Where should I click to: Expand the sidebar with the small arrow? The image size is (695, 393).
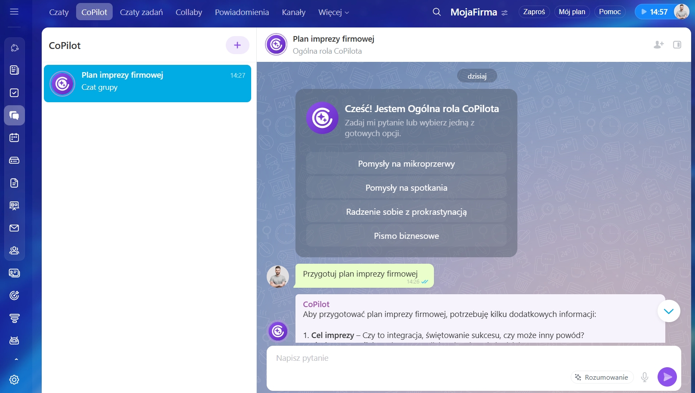click(x=16, y=359)
